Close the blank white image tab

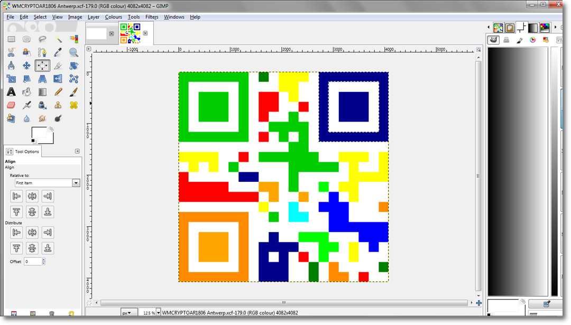tap(112, 33)
